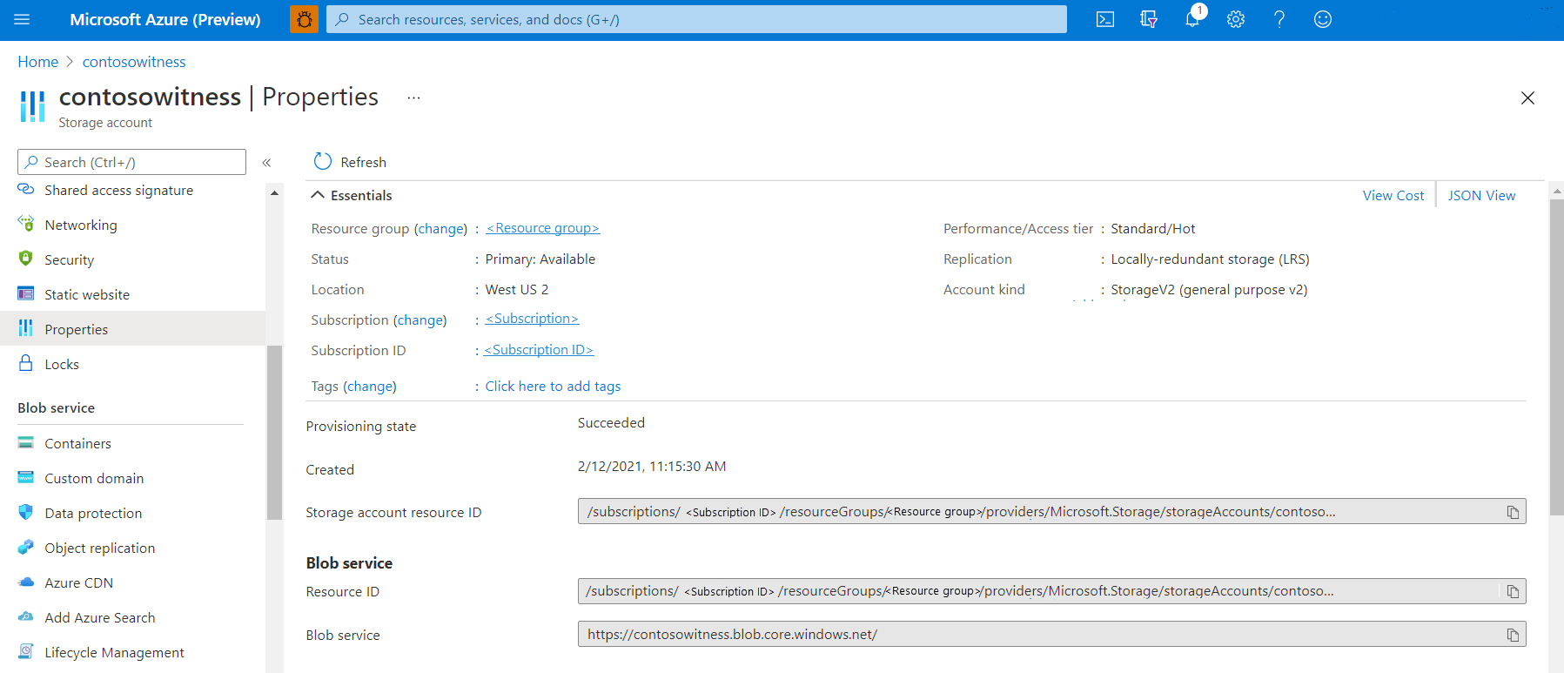
Task: Open the feedback smiley icon
Action: pos(1323,19)
